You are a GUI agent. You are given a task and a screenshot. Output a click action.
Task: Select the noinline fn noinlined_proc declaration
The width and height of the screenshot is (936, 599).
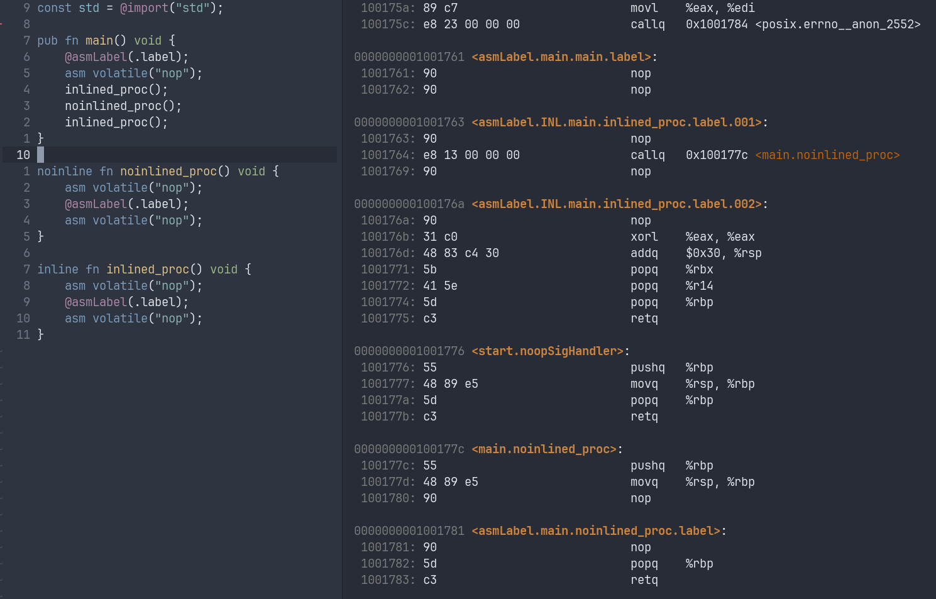[x=157, y=172]
